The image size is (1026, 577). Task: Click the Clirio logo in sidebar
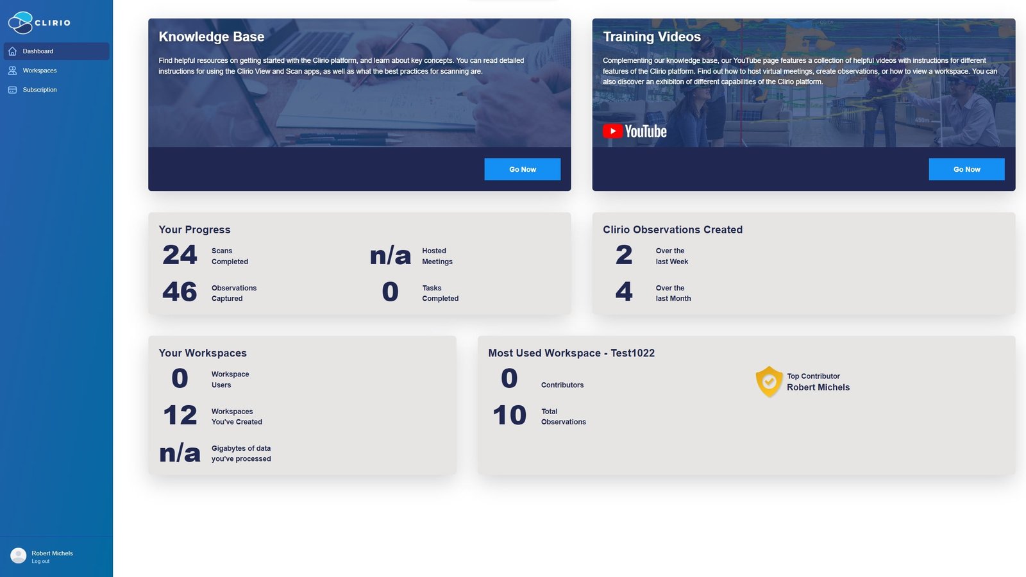pyautogui.click(x=39, y=22)
